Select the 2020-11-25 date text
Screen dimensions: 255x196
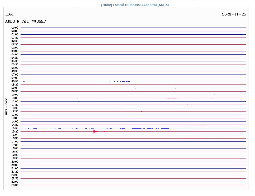[x=234, y=14]
